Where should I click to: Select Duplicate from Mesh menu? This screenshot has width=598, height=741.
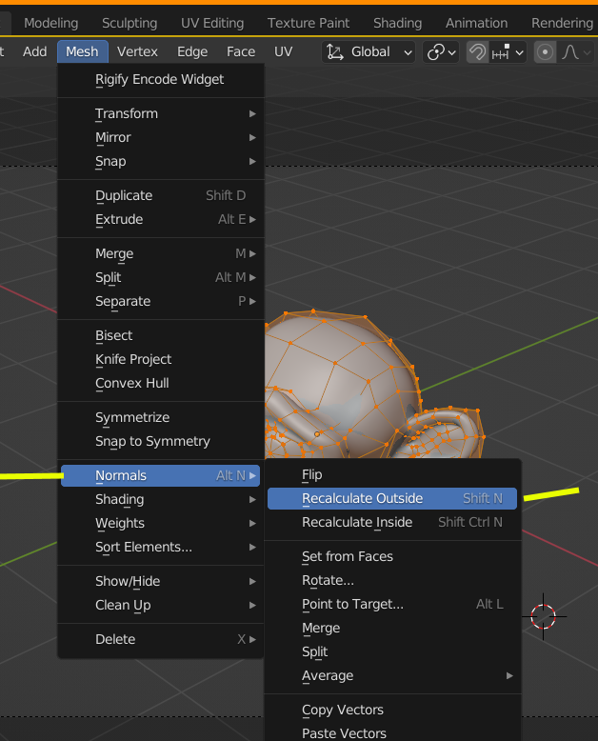[x=161, y=195]
